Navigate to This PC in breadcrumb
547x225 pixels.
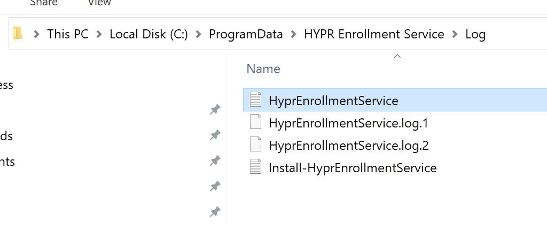tap(68, 34)
